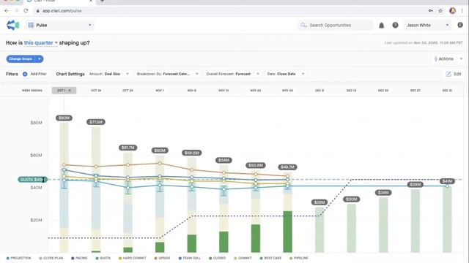Screen dimensions: 469x263
Task: Focus the Search Opportunities field
Action: (x=336, y=25)
